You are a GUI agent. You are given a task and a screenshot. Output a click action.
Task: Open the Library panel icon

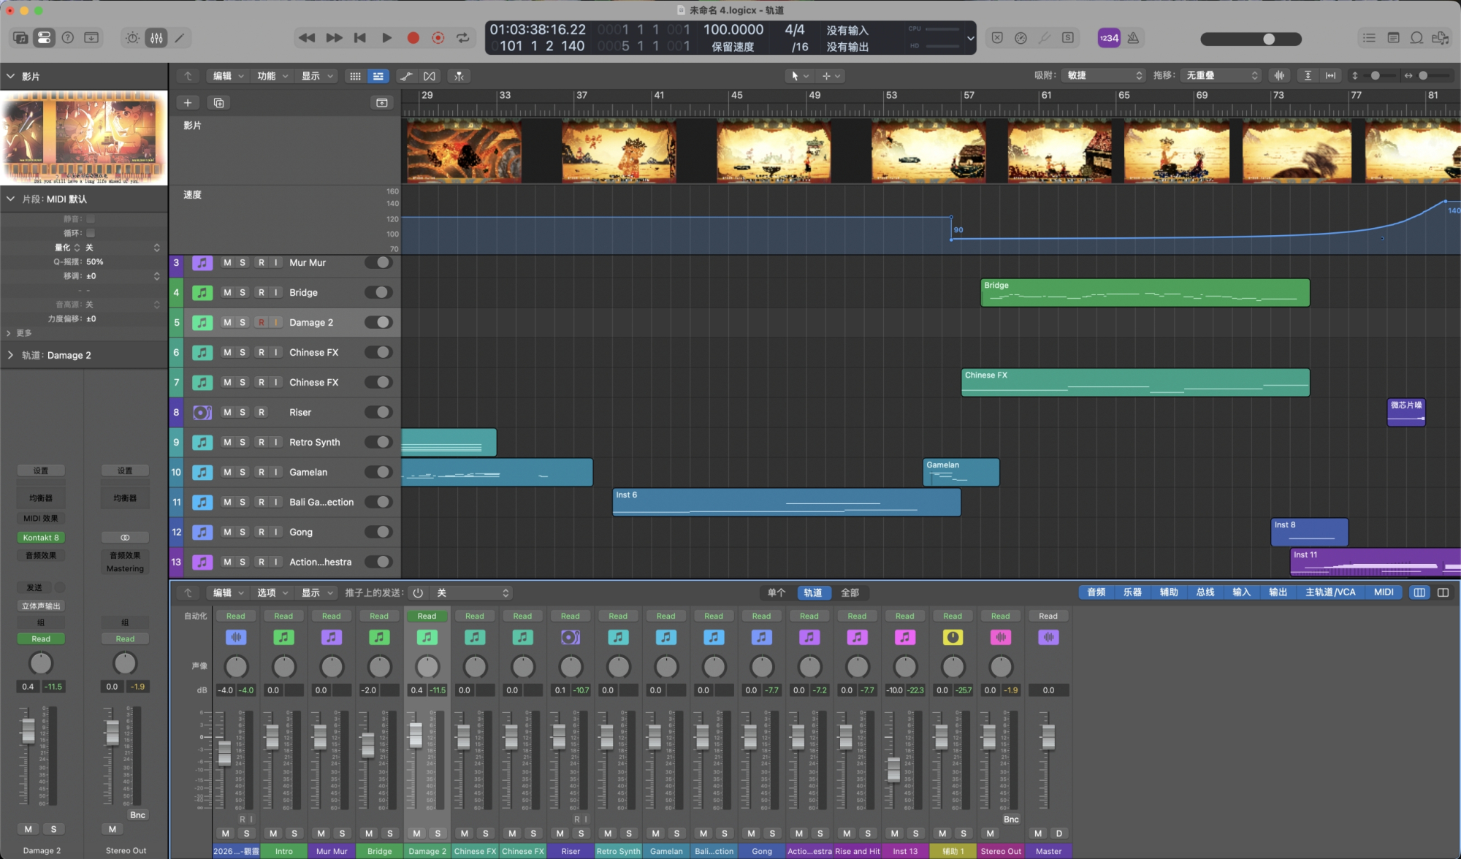[20, 38]
